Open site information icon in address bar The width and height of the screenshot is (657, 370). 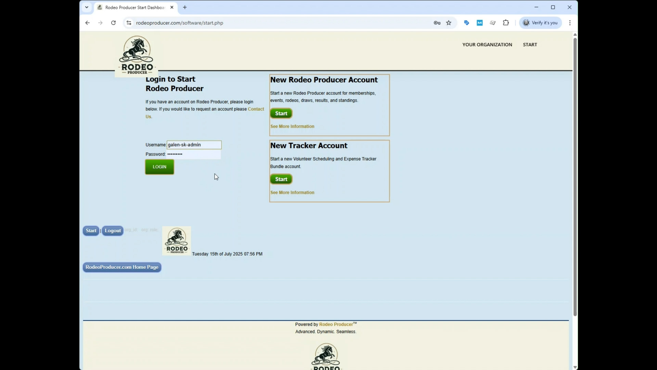[x=129, y=23]
